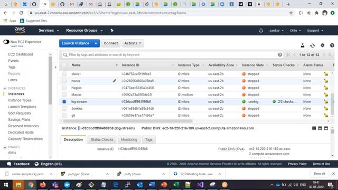This screenshot has width=338, height=190.
Task: Switch to the Description tab
Action: click(73, 139)
